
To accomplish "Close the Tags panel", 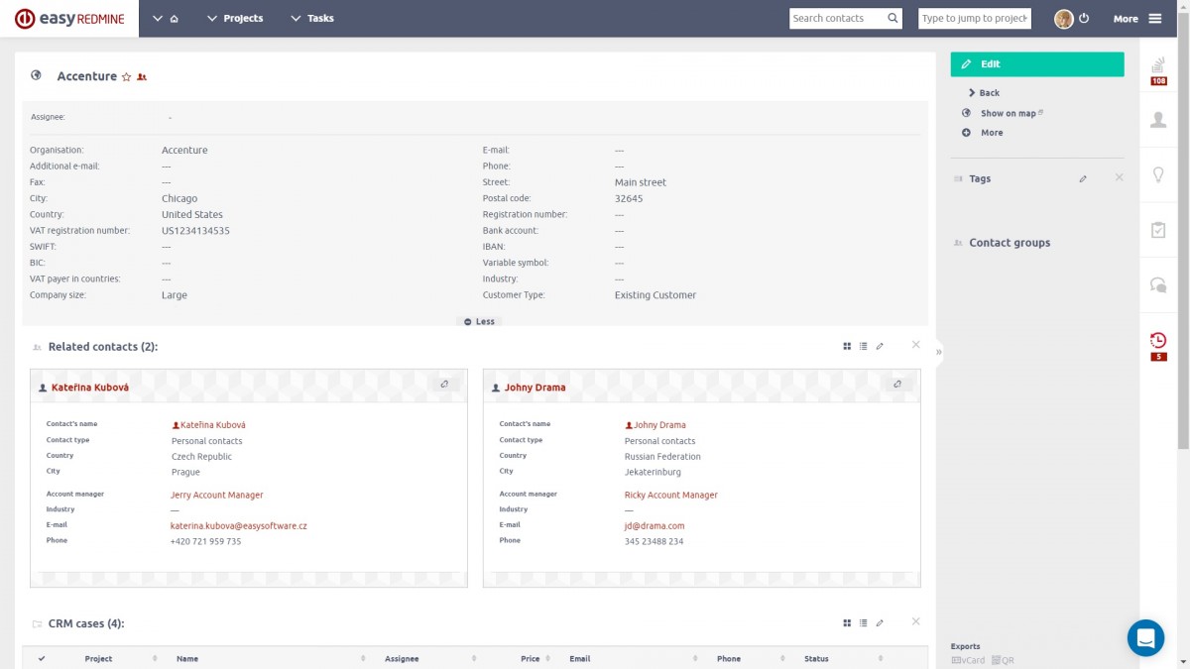I will pos(1119,177).
